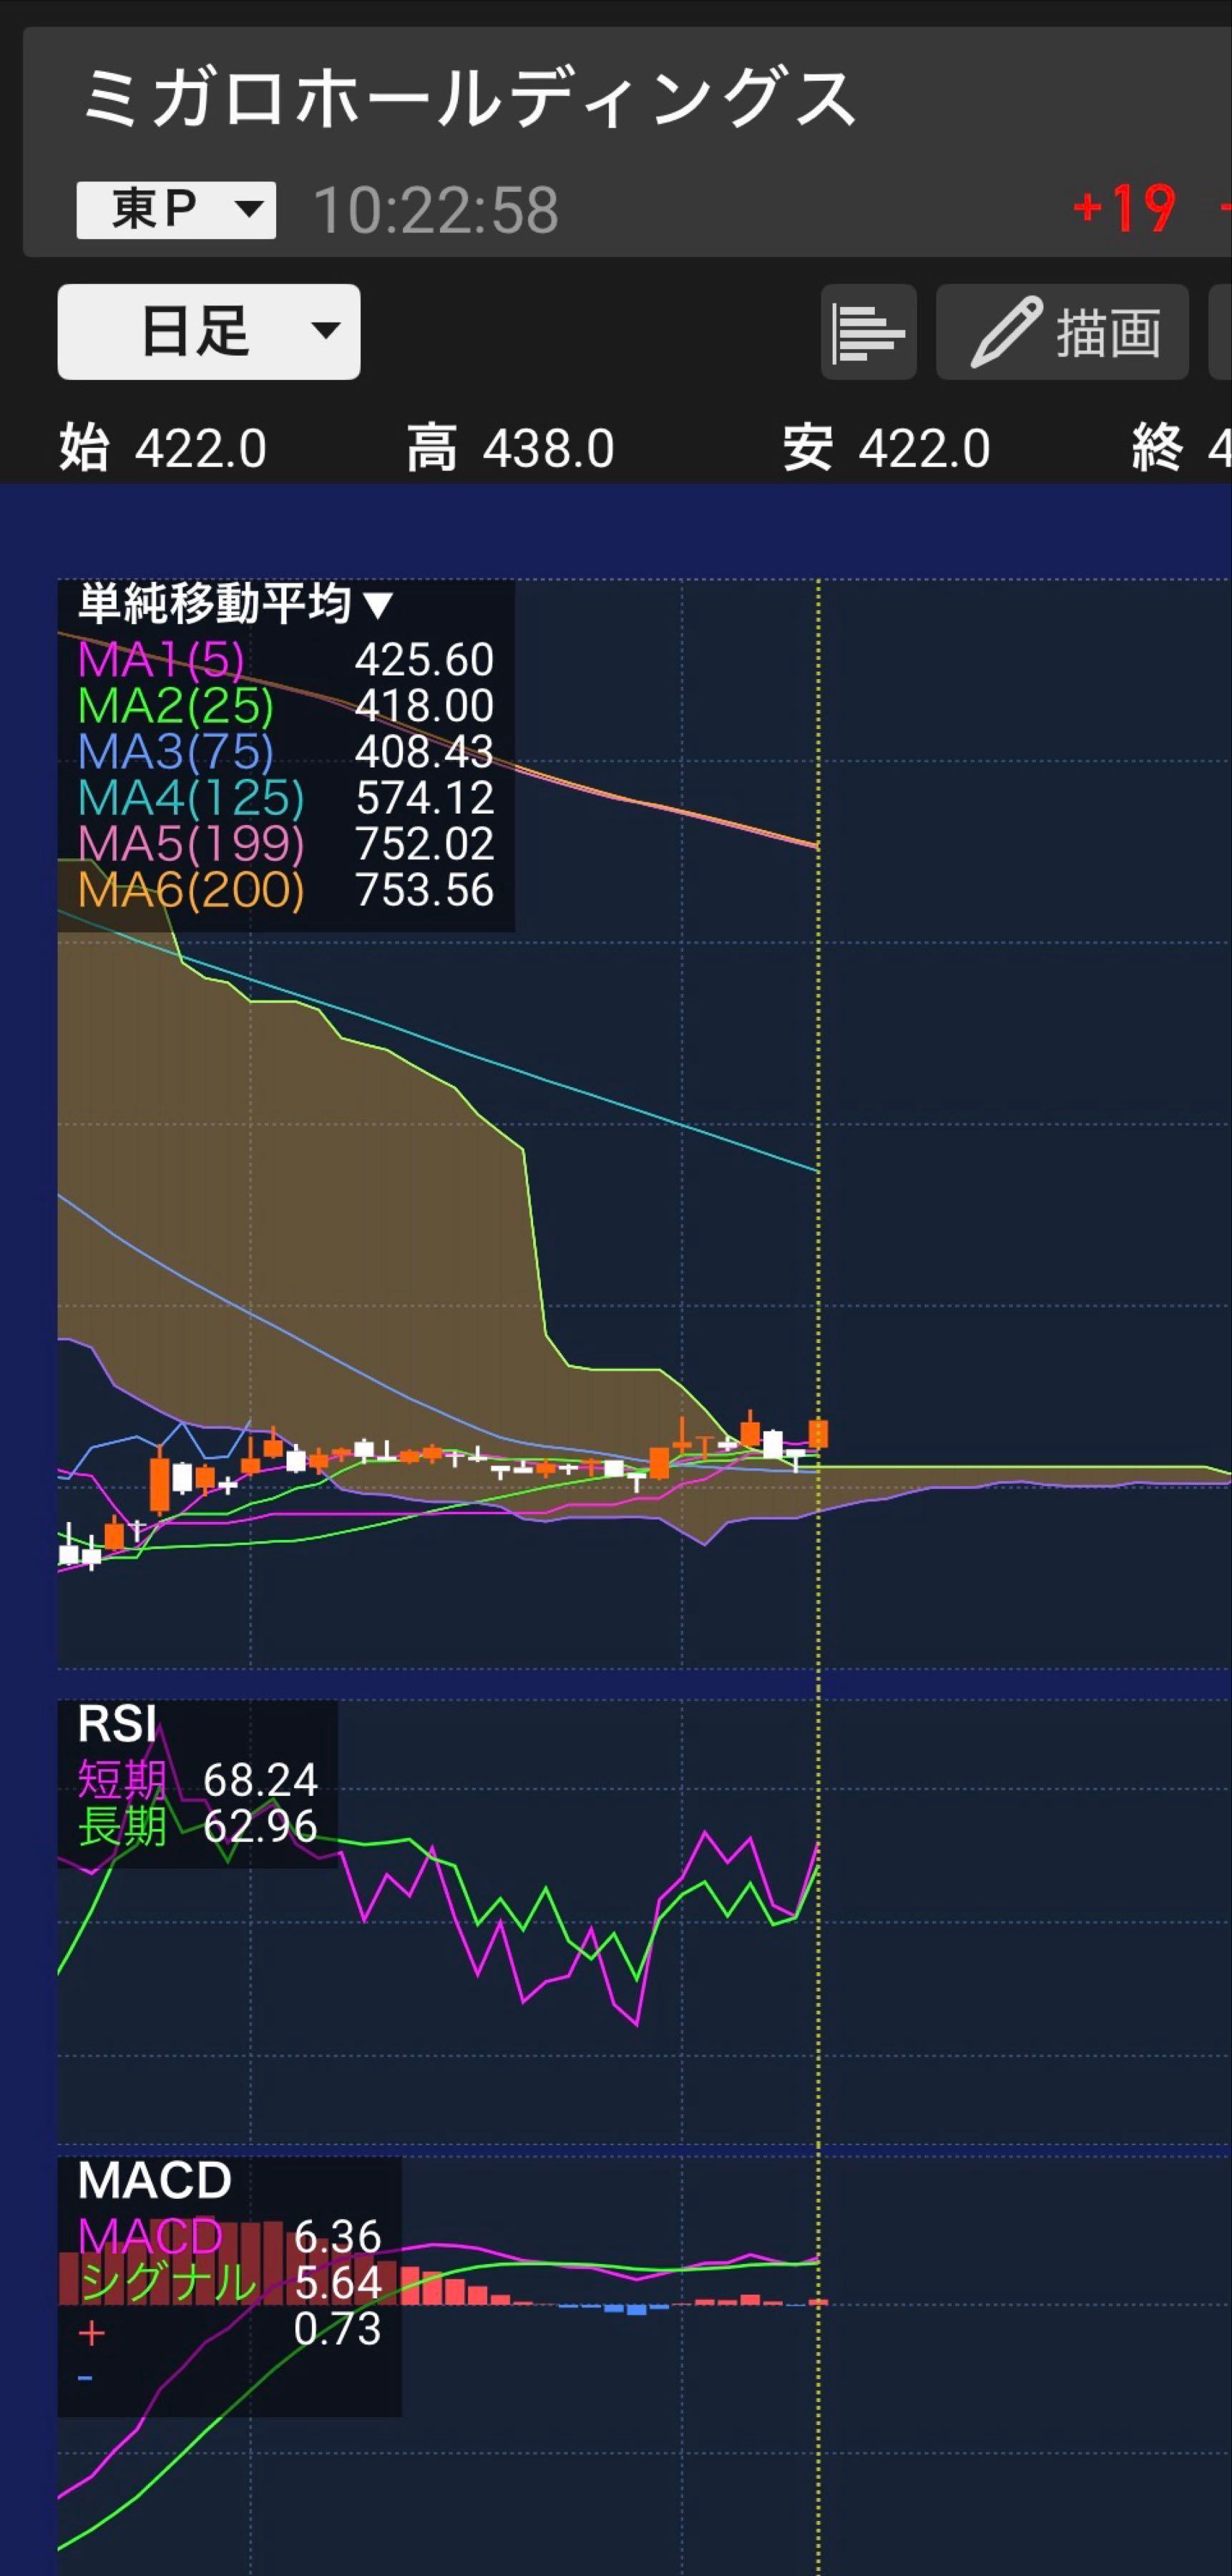Click the ミガロホールディングス stock title
Image resolution: width=1232 pixels, height=2576 pixels.
pos(468,100)
